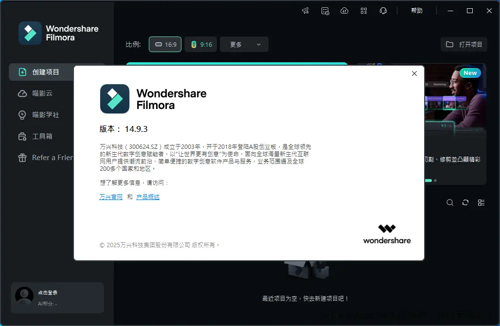Close the About Filmora dialog
500x326 pixels.
point(414,73)
